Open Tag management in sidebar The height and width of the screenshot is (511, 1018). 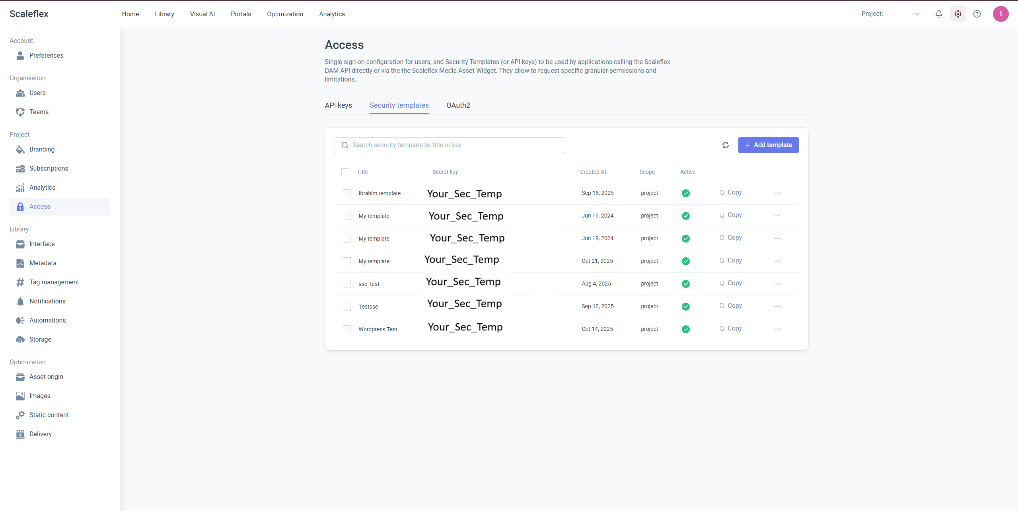(54, 282)
